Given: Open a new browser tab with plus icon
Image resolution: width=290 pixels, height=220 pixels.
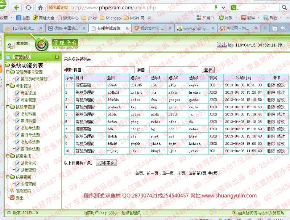Looking at the screenshot, I should pyautogui.click(x=265, y=28).
